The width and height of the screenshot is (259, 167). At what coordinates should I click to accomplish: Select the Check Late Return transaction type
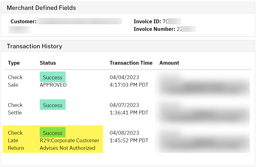click(x=16, y=140)
